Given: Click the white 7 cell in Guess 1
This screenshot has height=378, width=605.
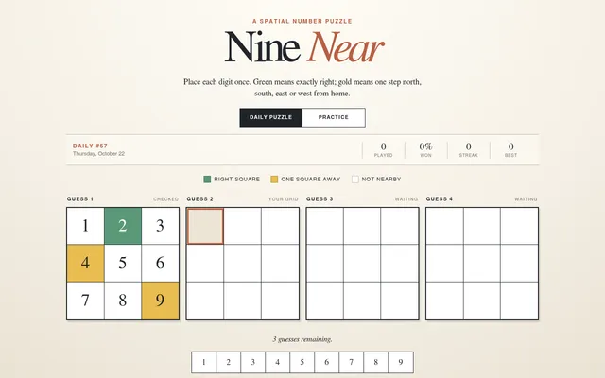Looking at the screenshot, I should pyautogui.click(x=86, y=301).
